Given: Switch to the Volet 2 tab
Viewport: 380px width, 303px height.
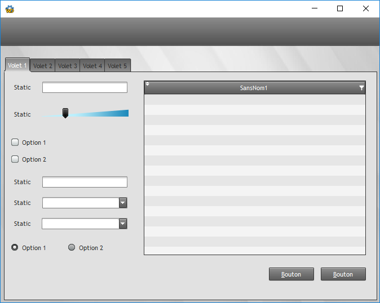Looking at the screenshot, I should click(x=43, y=66).
